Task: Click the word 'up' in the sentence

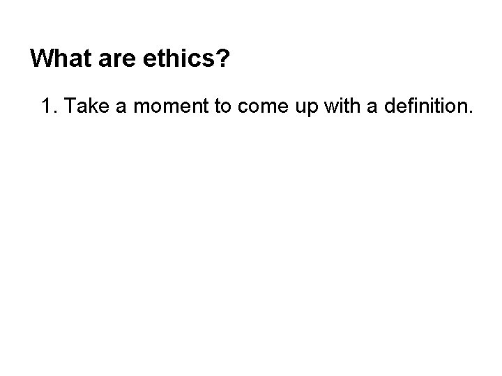Action: tap(306, 109)
